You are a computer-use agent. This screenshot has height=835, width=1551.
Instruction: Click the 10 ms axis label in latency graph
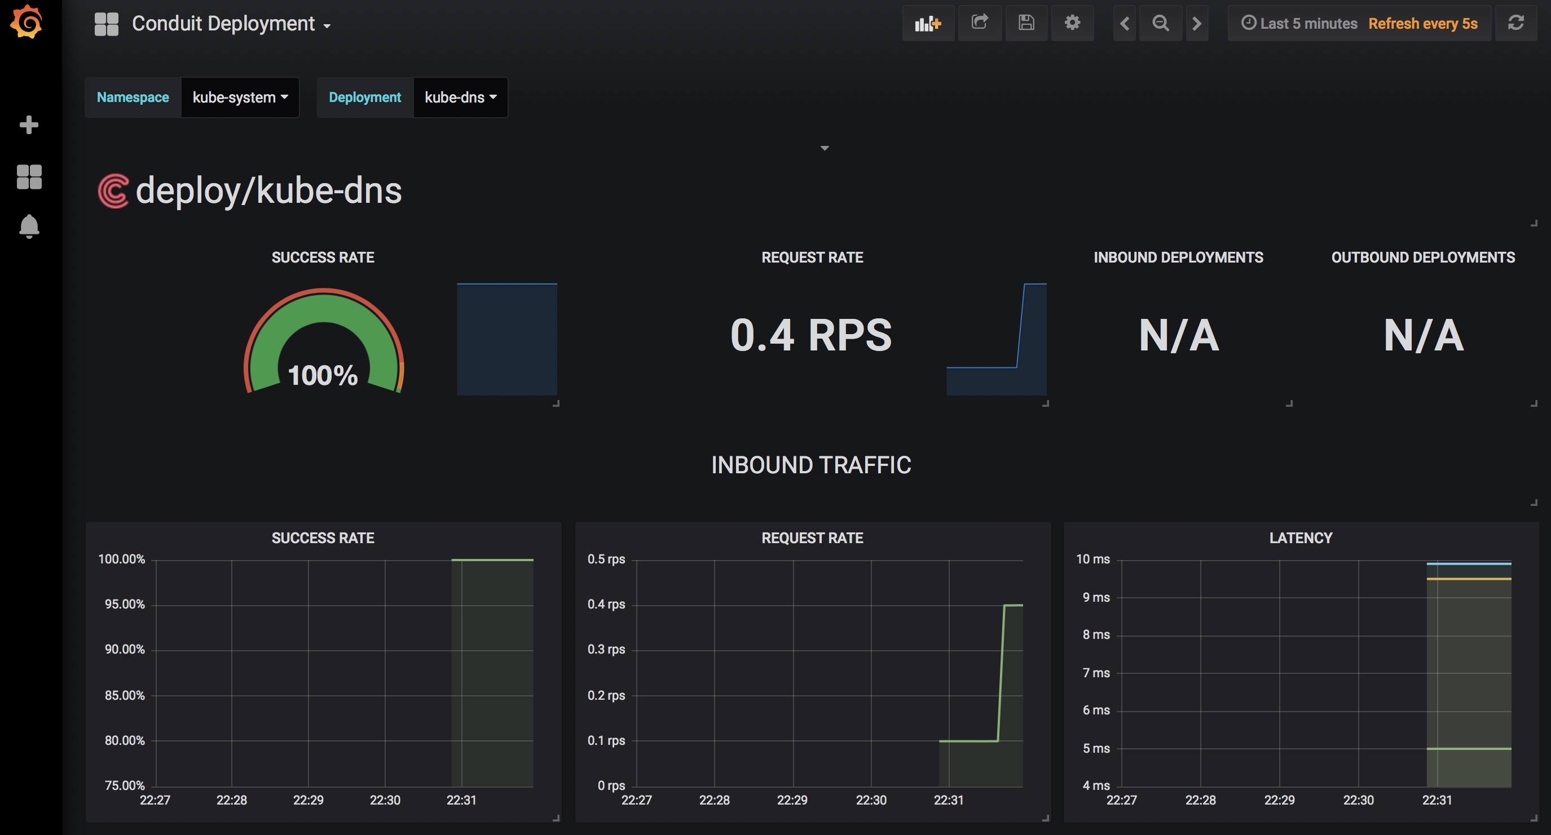tap(1093, 559)
